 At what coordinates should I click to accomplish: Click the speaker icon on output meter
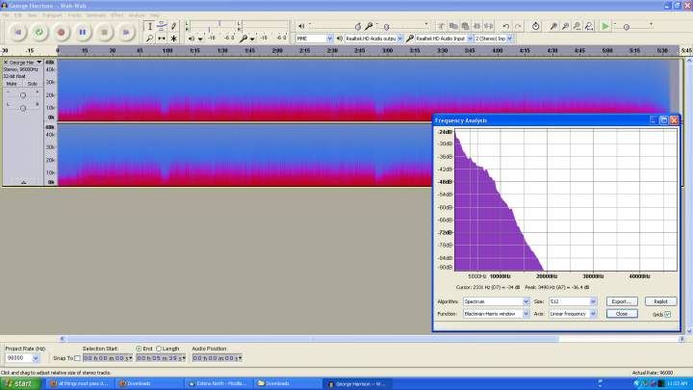[191, 39]
